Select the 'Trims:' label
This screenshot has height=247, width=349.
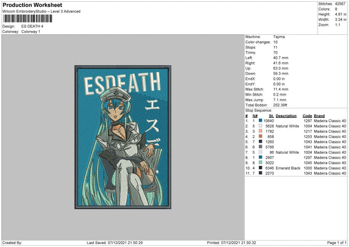251,52
